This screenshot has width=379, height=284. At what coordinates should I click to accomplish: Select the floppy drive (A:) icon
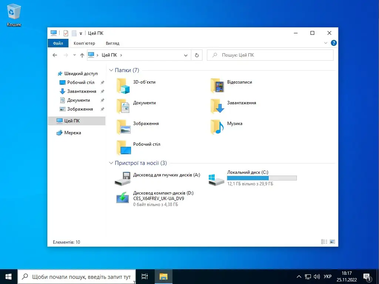(x=123, y=179)
